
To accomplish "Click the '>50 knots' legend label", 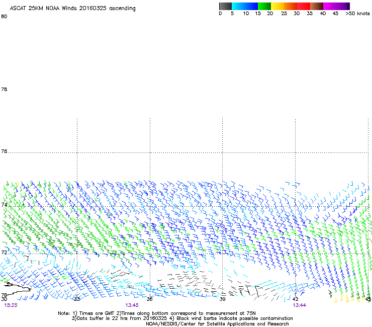I will coord(357,14).
